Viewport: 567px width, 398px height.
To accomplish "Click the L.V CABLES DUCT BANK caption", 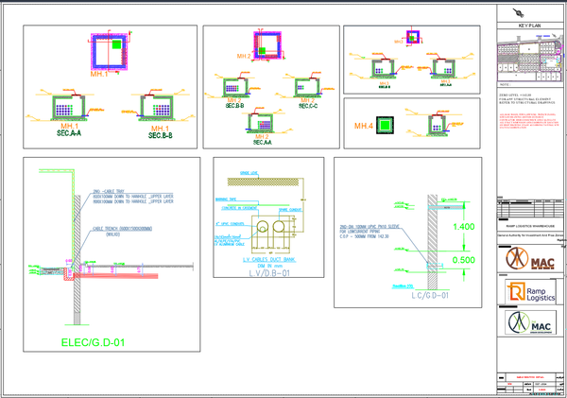I will [269, 260].
